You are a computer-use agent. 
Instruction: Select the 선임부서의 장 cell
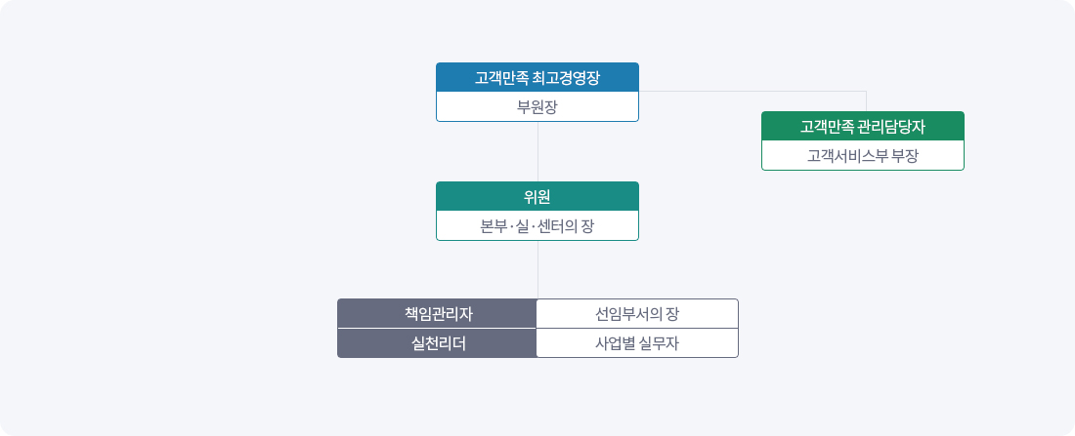637,313
